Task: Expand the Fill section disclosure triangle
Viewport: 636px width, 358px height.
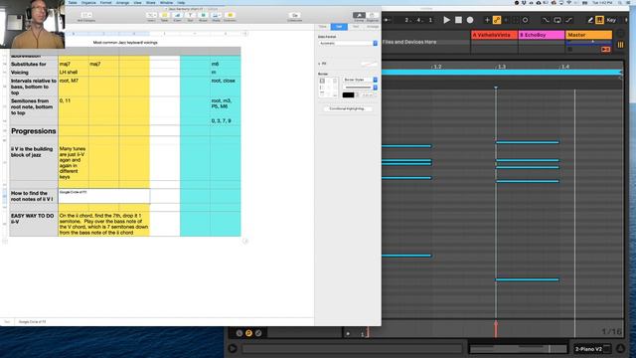Action: click(x=319, y=64)
